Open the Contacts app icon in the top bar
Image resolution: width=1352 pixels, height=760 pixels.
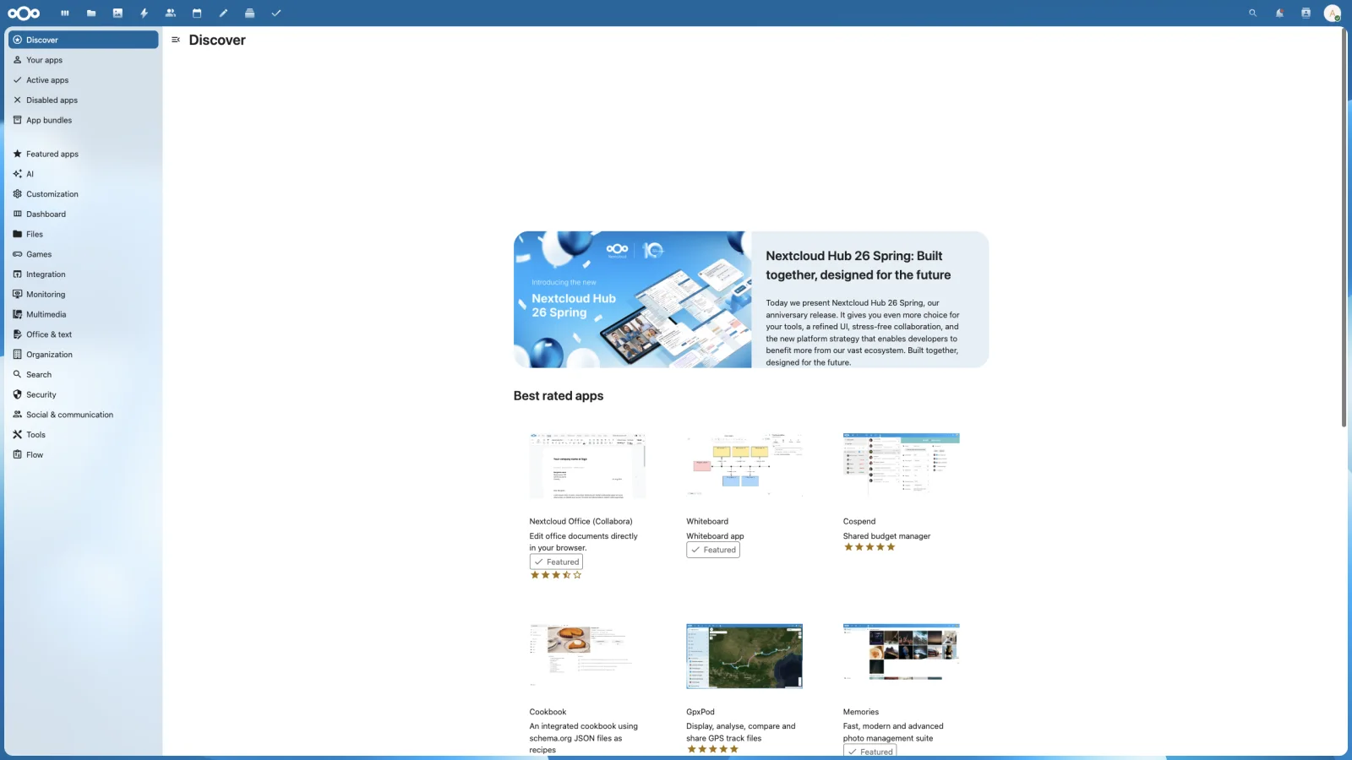[171, 13]
